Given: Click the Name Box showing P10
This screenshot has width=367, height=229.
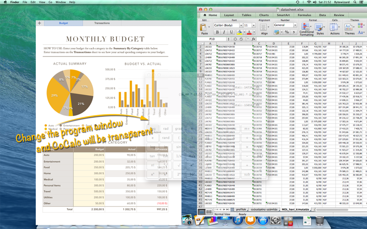Looking at the screenshot, I should tap(212, 39).
